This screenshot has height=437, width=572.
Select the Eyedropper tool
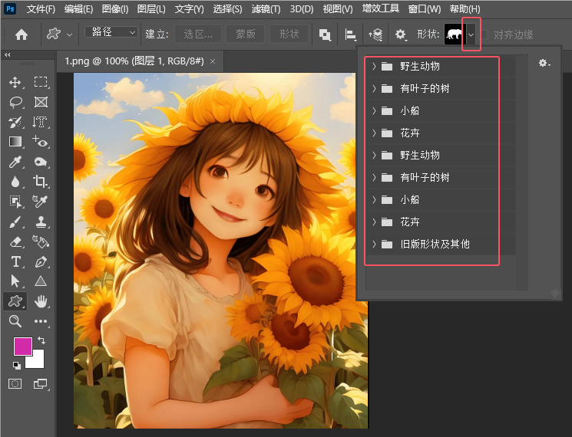pyautogui.click(x=15, y=162)
